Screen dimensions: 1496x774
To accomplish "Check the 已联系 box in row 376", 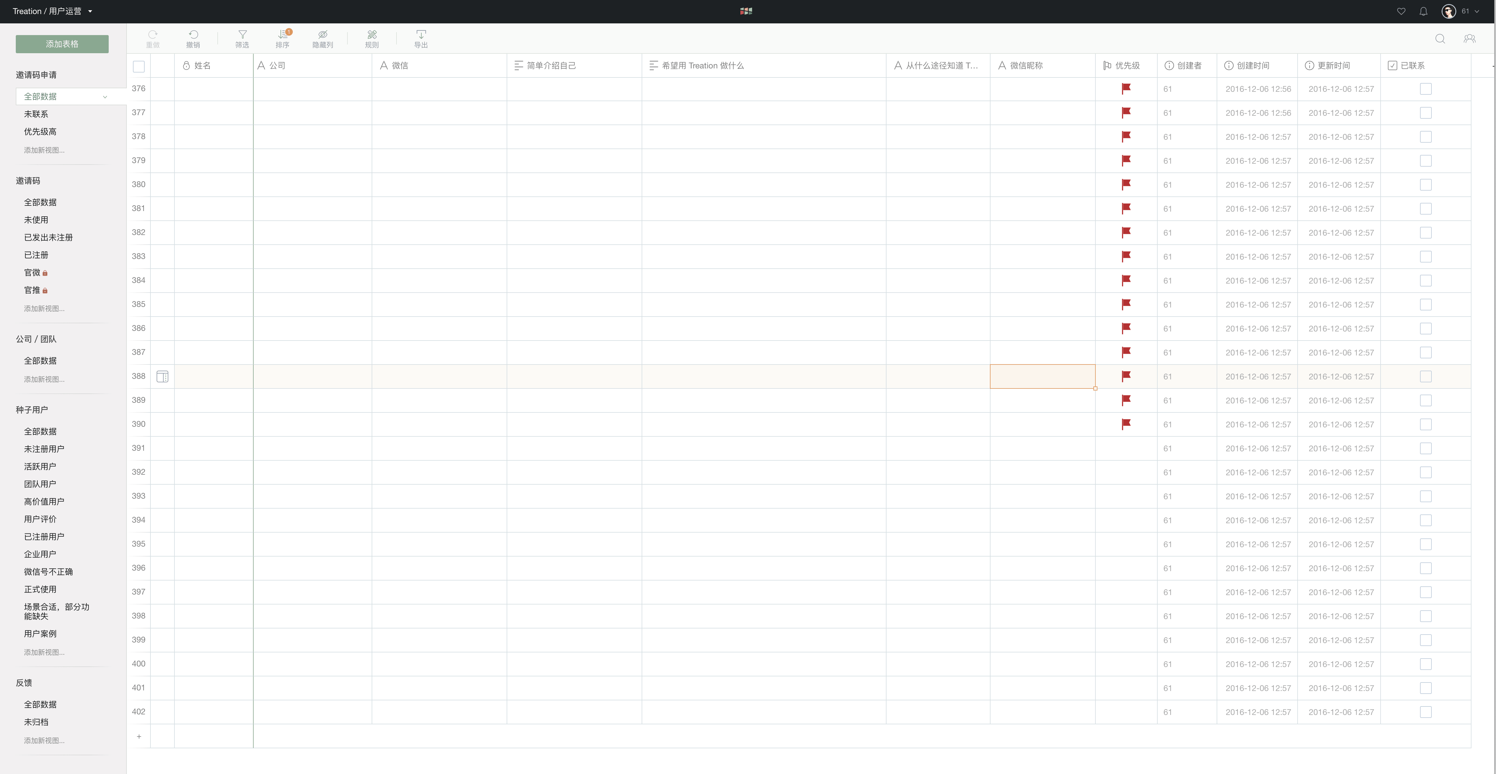I will point(1426,89).
